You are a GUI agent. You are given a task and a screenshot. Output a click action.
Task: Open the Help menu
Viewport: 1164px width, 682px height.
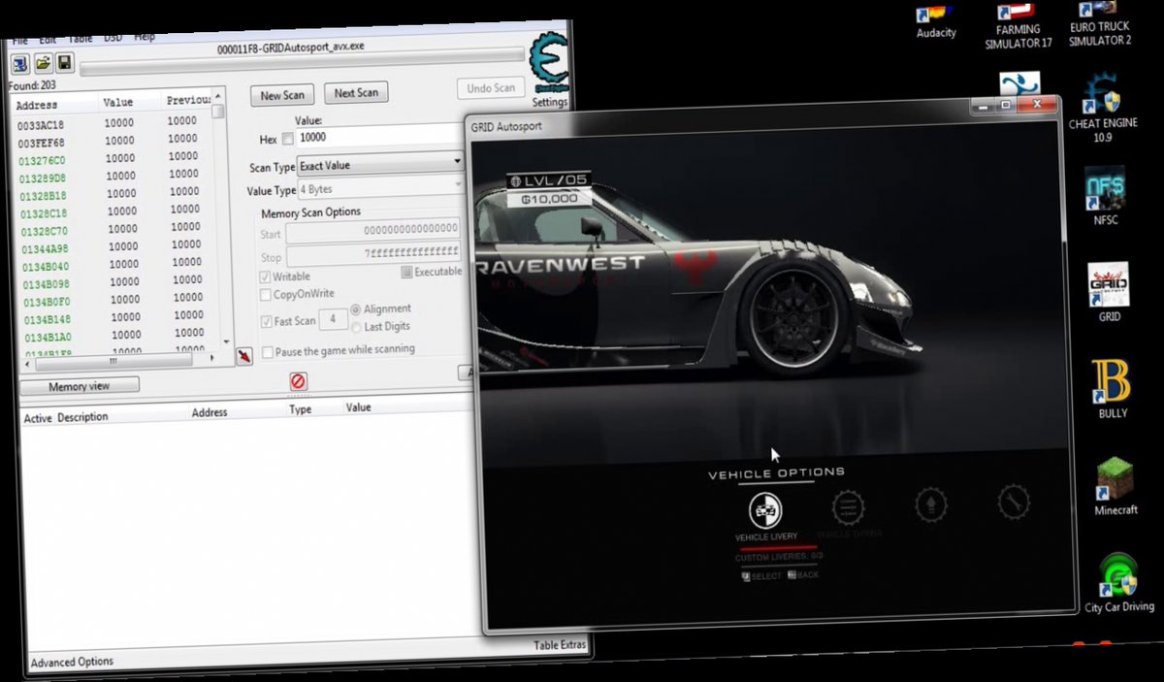coord(145,37)
